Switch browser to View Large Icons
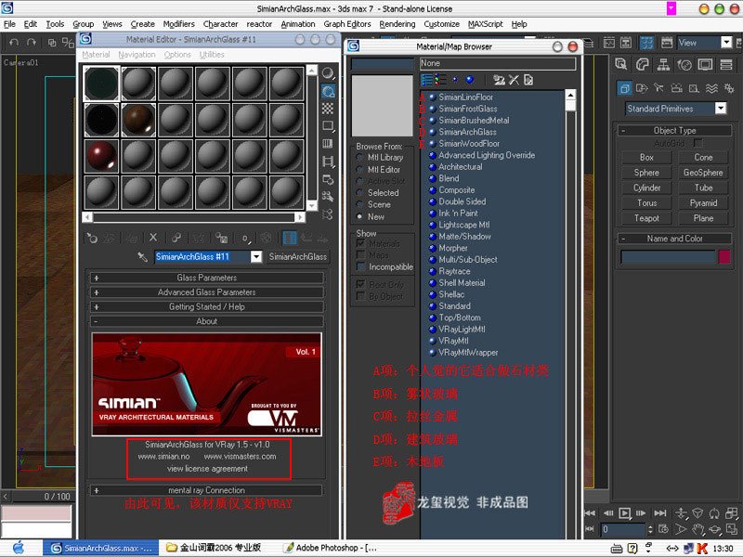The image size is (743, 557). [x=470, y=80]
